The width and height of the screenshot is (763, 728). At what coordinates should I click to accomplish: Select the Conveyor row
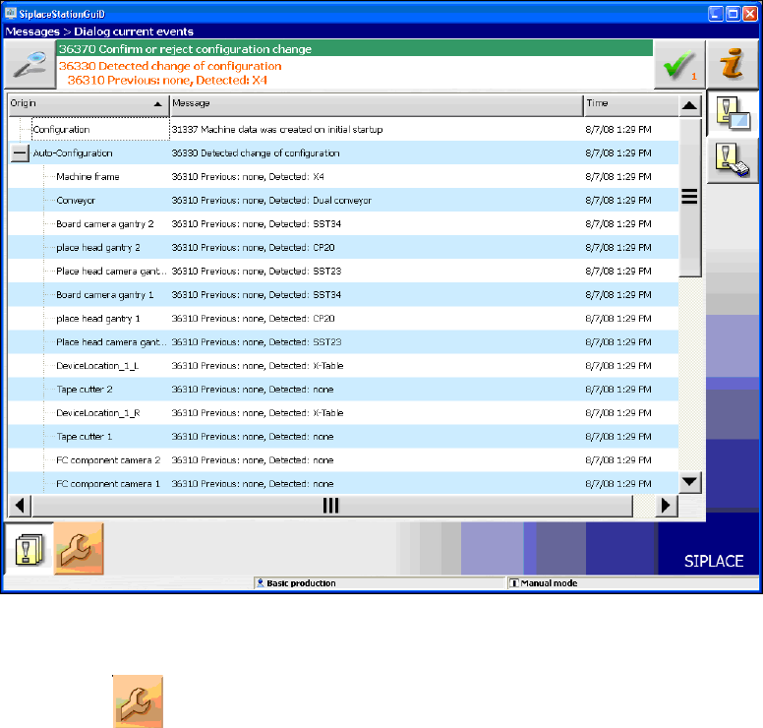[x=343, y=200]
